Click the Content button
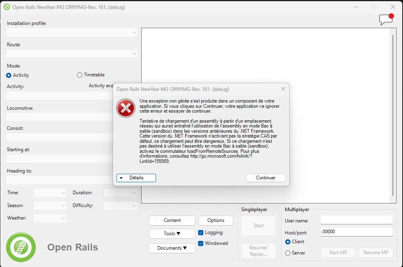The width and height of the screenshot is (403, 267). click(x=172, y=220)
